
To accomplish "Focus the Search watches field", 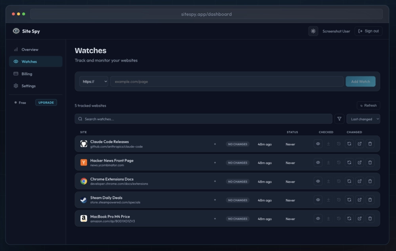I will pos(204,119).
